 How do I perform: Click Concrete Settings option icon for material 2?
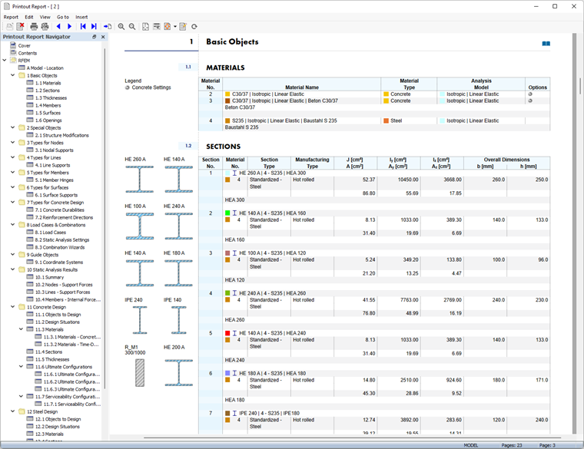click(530, 94)
